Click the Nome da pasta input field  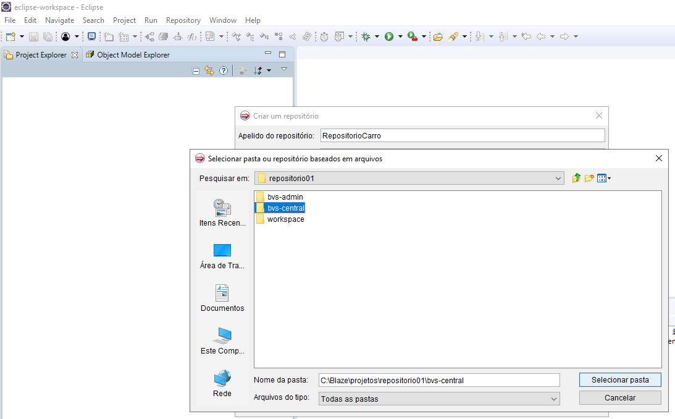point(438,379)
